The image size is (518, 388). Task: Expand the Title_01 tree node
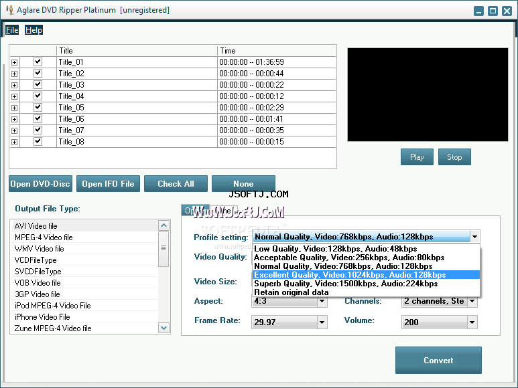(14, 62)
